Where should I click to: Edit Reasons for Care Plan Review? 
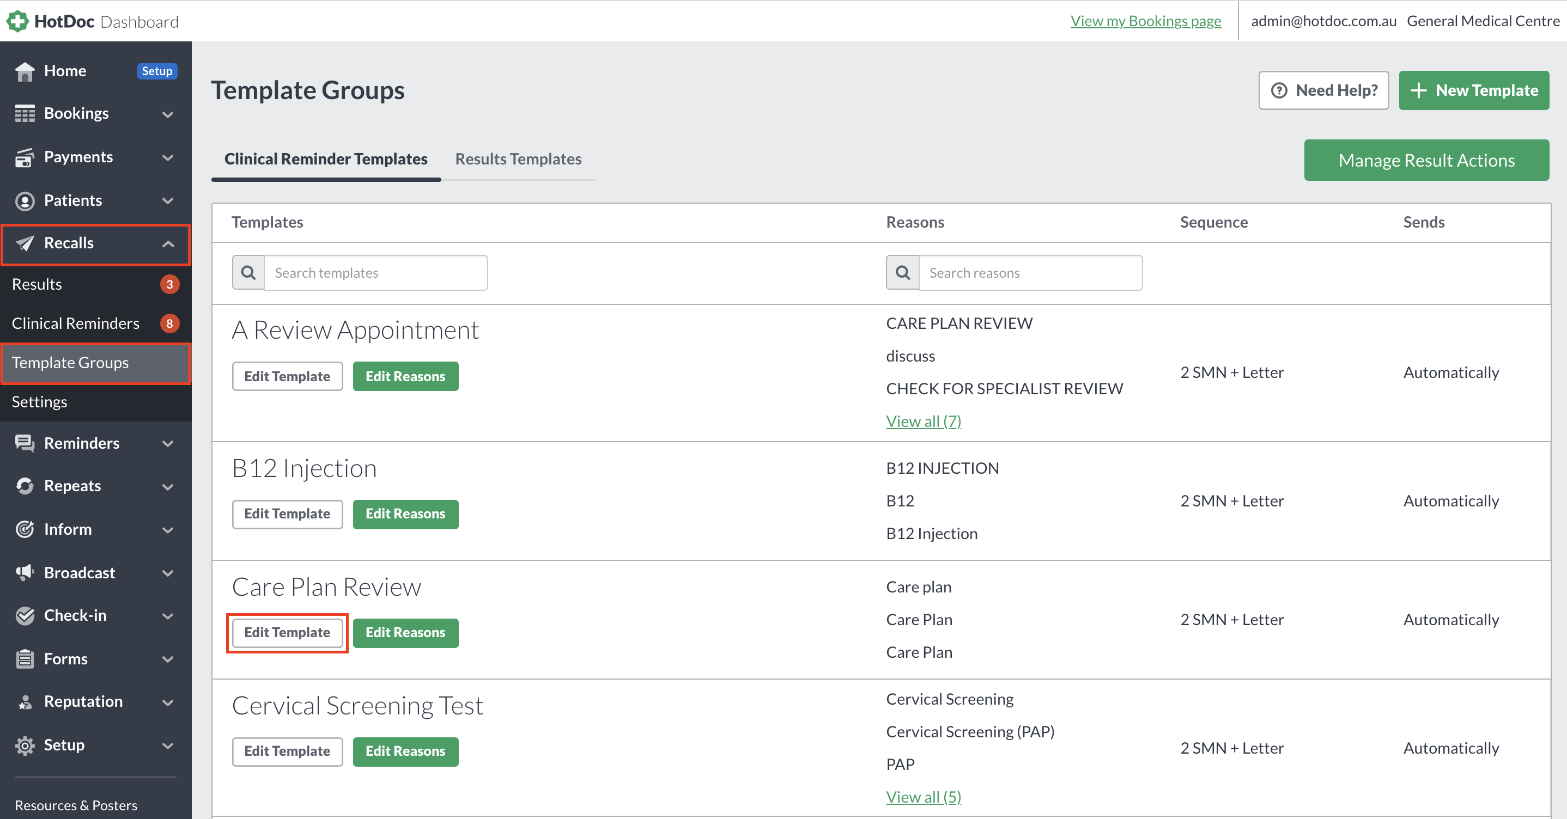click(x=405, y=633)
